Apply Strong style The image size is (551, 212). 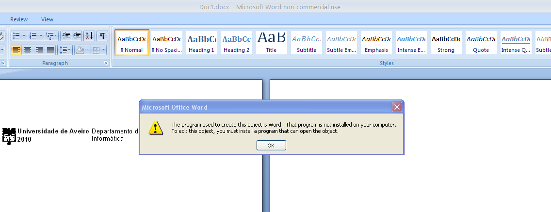tap(446, 43)
